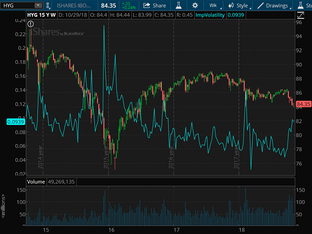Click the 2014 year marker line
The image size is (312, 234).
pos(43,97)
